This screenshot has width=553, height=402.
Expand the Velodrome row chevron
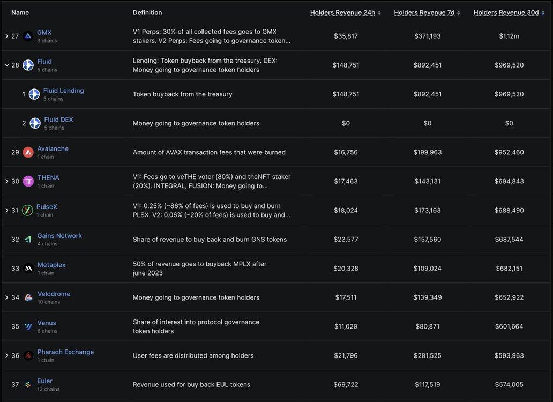[x=6, y=297]
